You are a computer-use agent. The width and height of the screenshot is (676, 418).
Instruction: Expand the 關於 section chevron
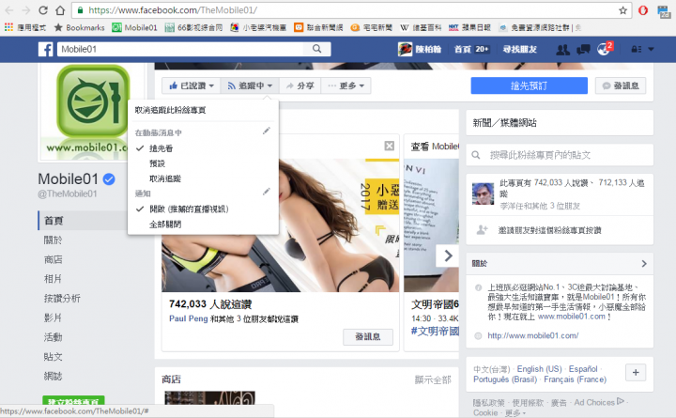tap(644, 264)
